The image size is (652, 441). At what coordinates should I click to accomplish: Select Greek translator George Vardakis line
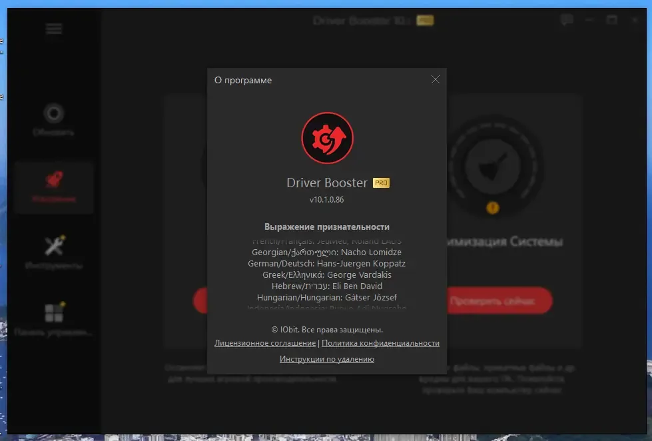[327, 274]
